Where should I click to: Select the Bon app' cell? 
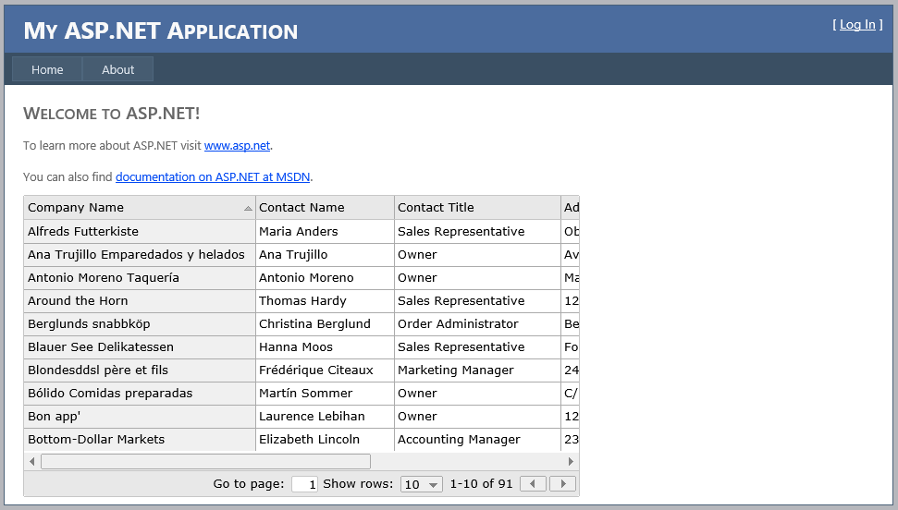[140, 416]
